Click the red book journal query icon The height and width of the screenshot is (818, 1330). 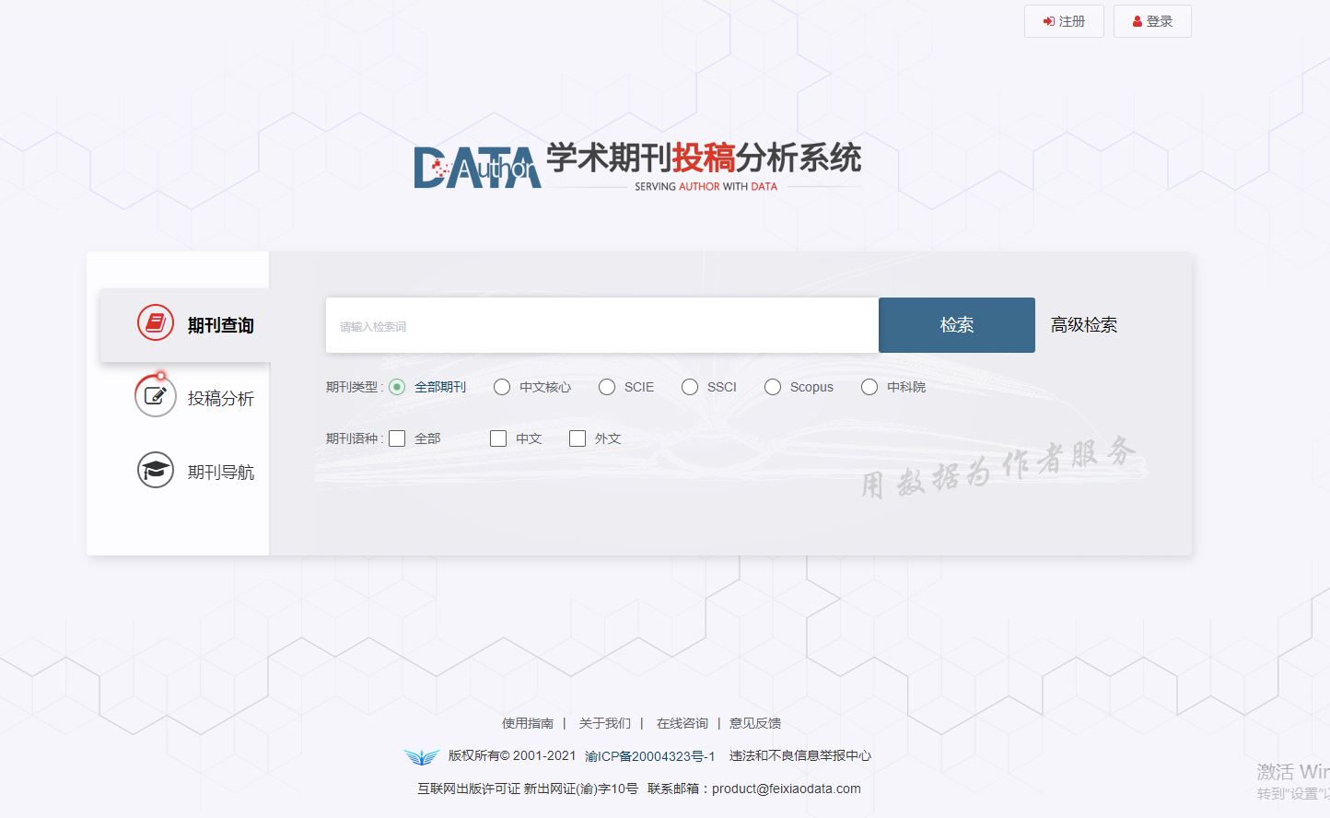coord(155,323)
